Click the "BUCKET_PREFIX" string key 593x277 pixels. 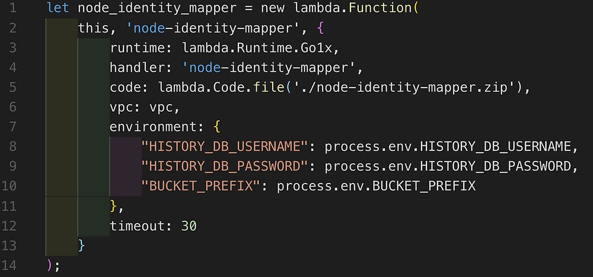point(200,186)
